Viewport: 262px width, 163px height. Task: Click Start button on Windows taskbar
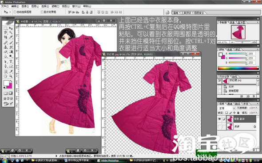[x=4, y=161]
